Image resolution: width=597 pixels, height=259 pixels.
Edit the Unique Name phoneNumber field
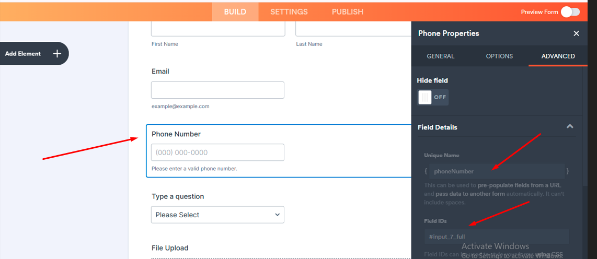click(x=497, y=171)
